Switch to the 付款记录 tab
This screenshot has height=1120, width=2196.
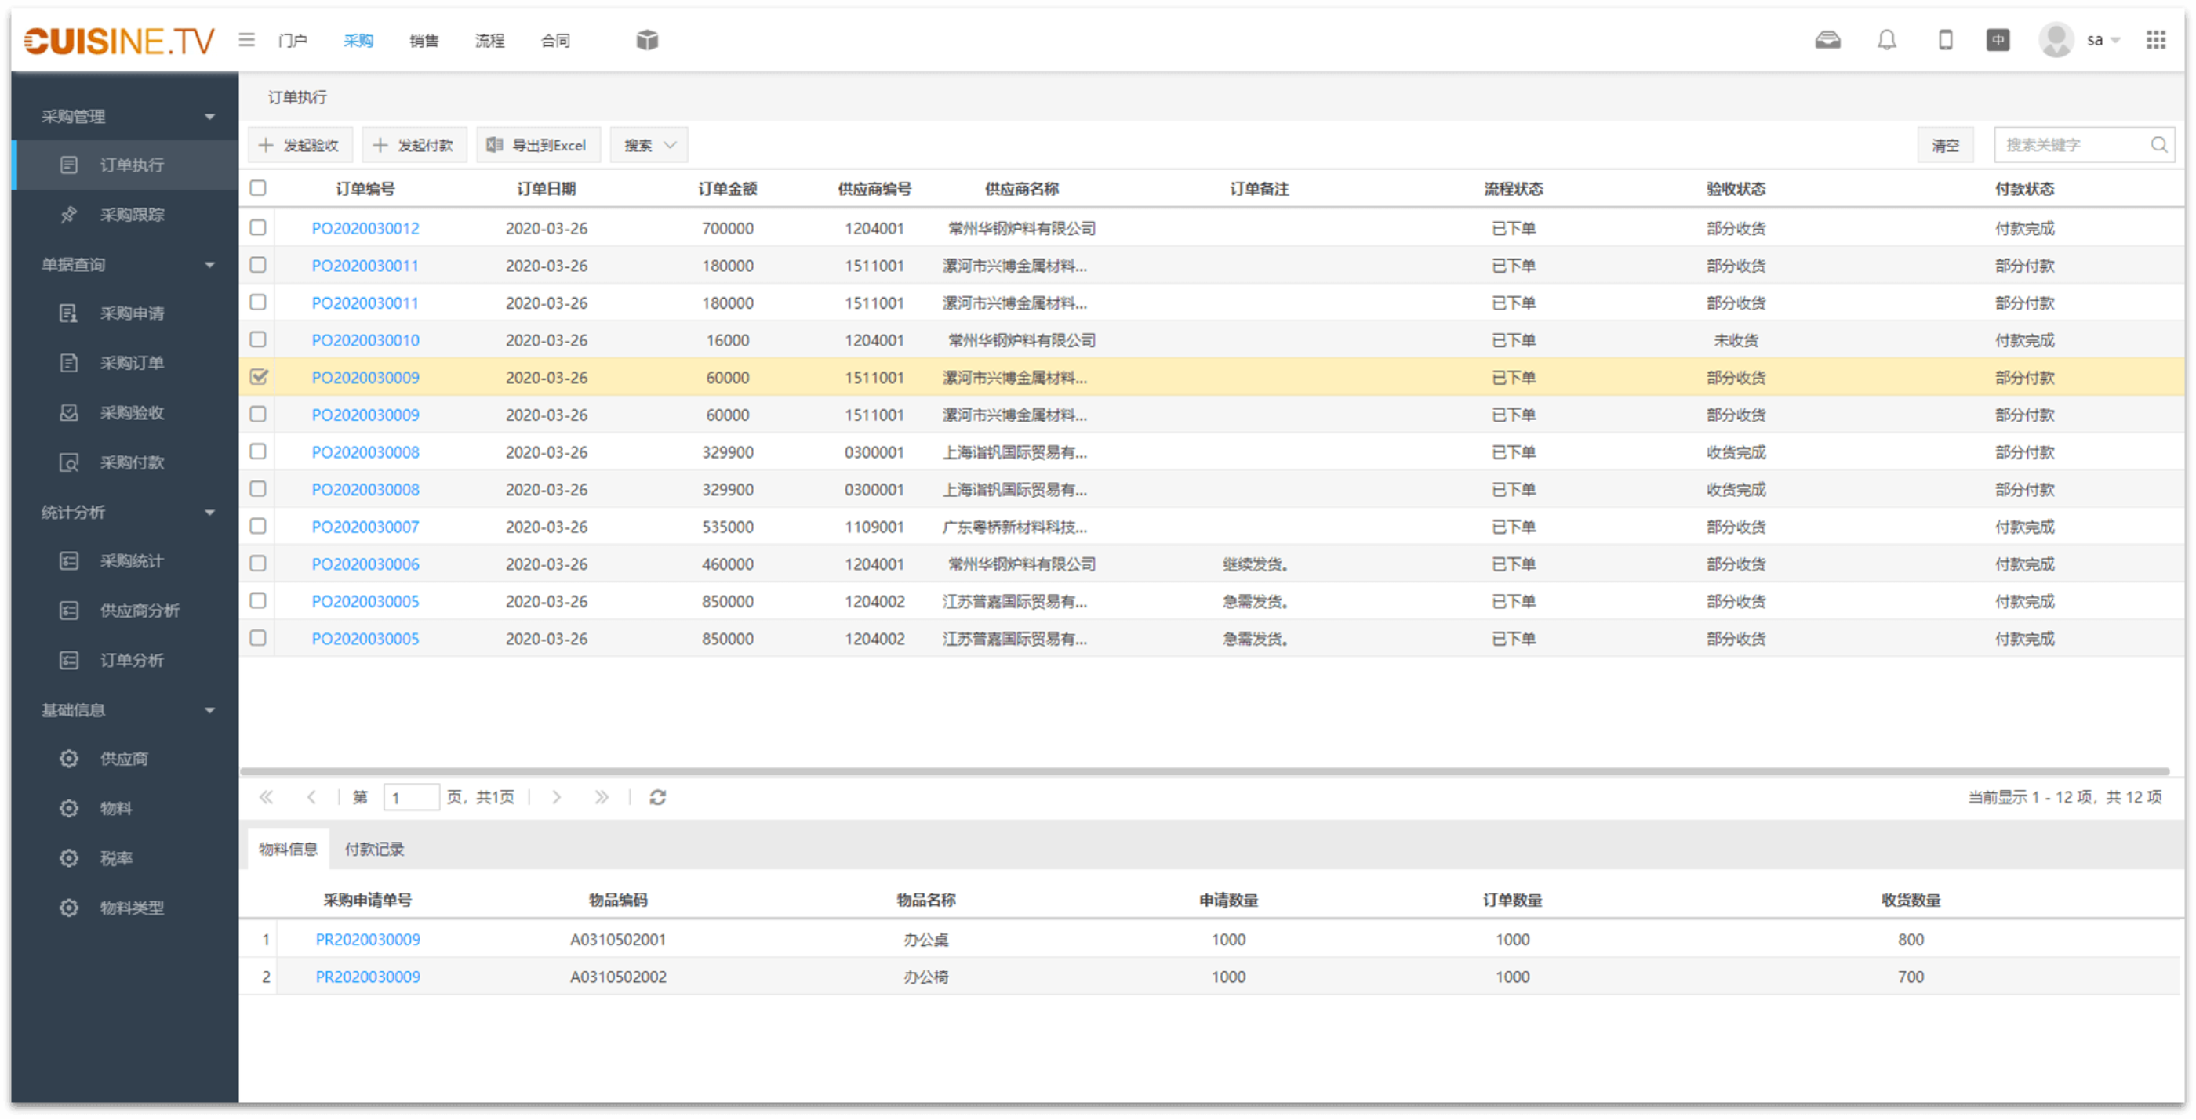374,849
